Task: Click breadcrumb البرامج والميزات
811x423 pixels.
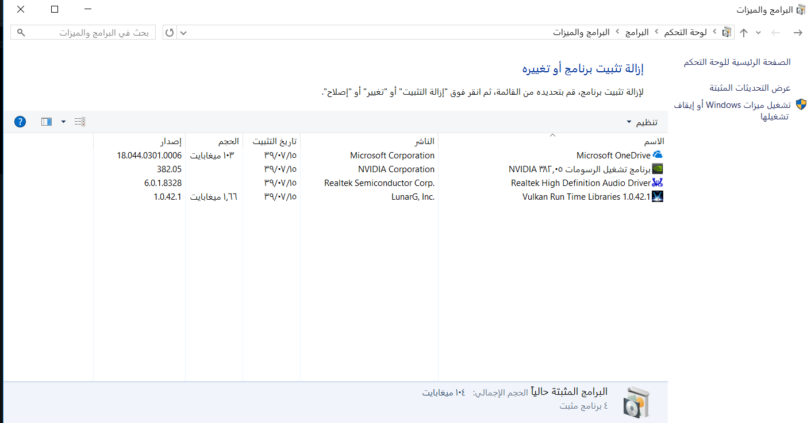Action: [x=582, y=32]
